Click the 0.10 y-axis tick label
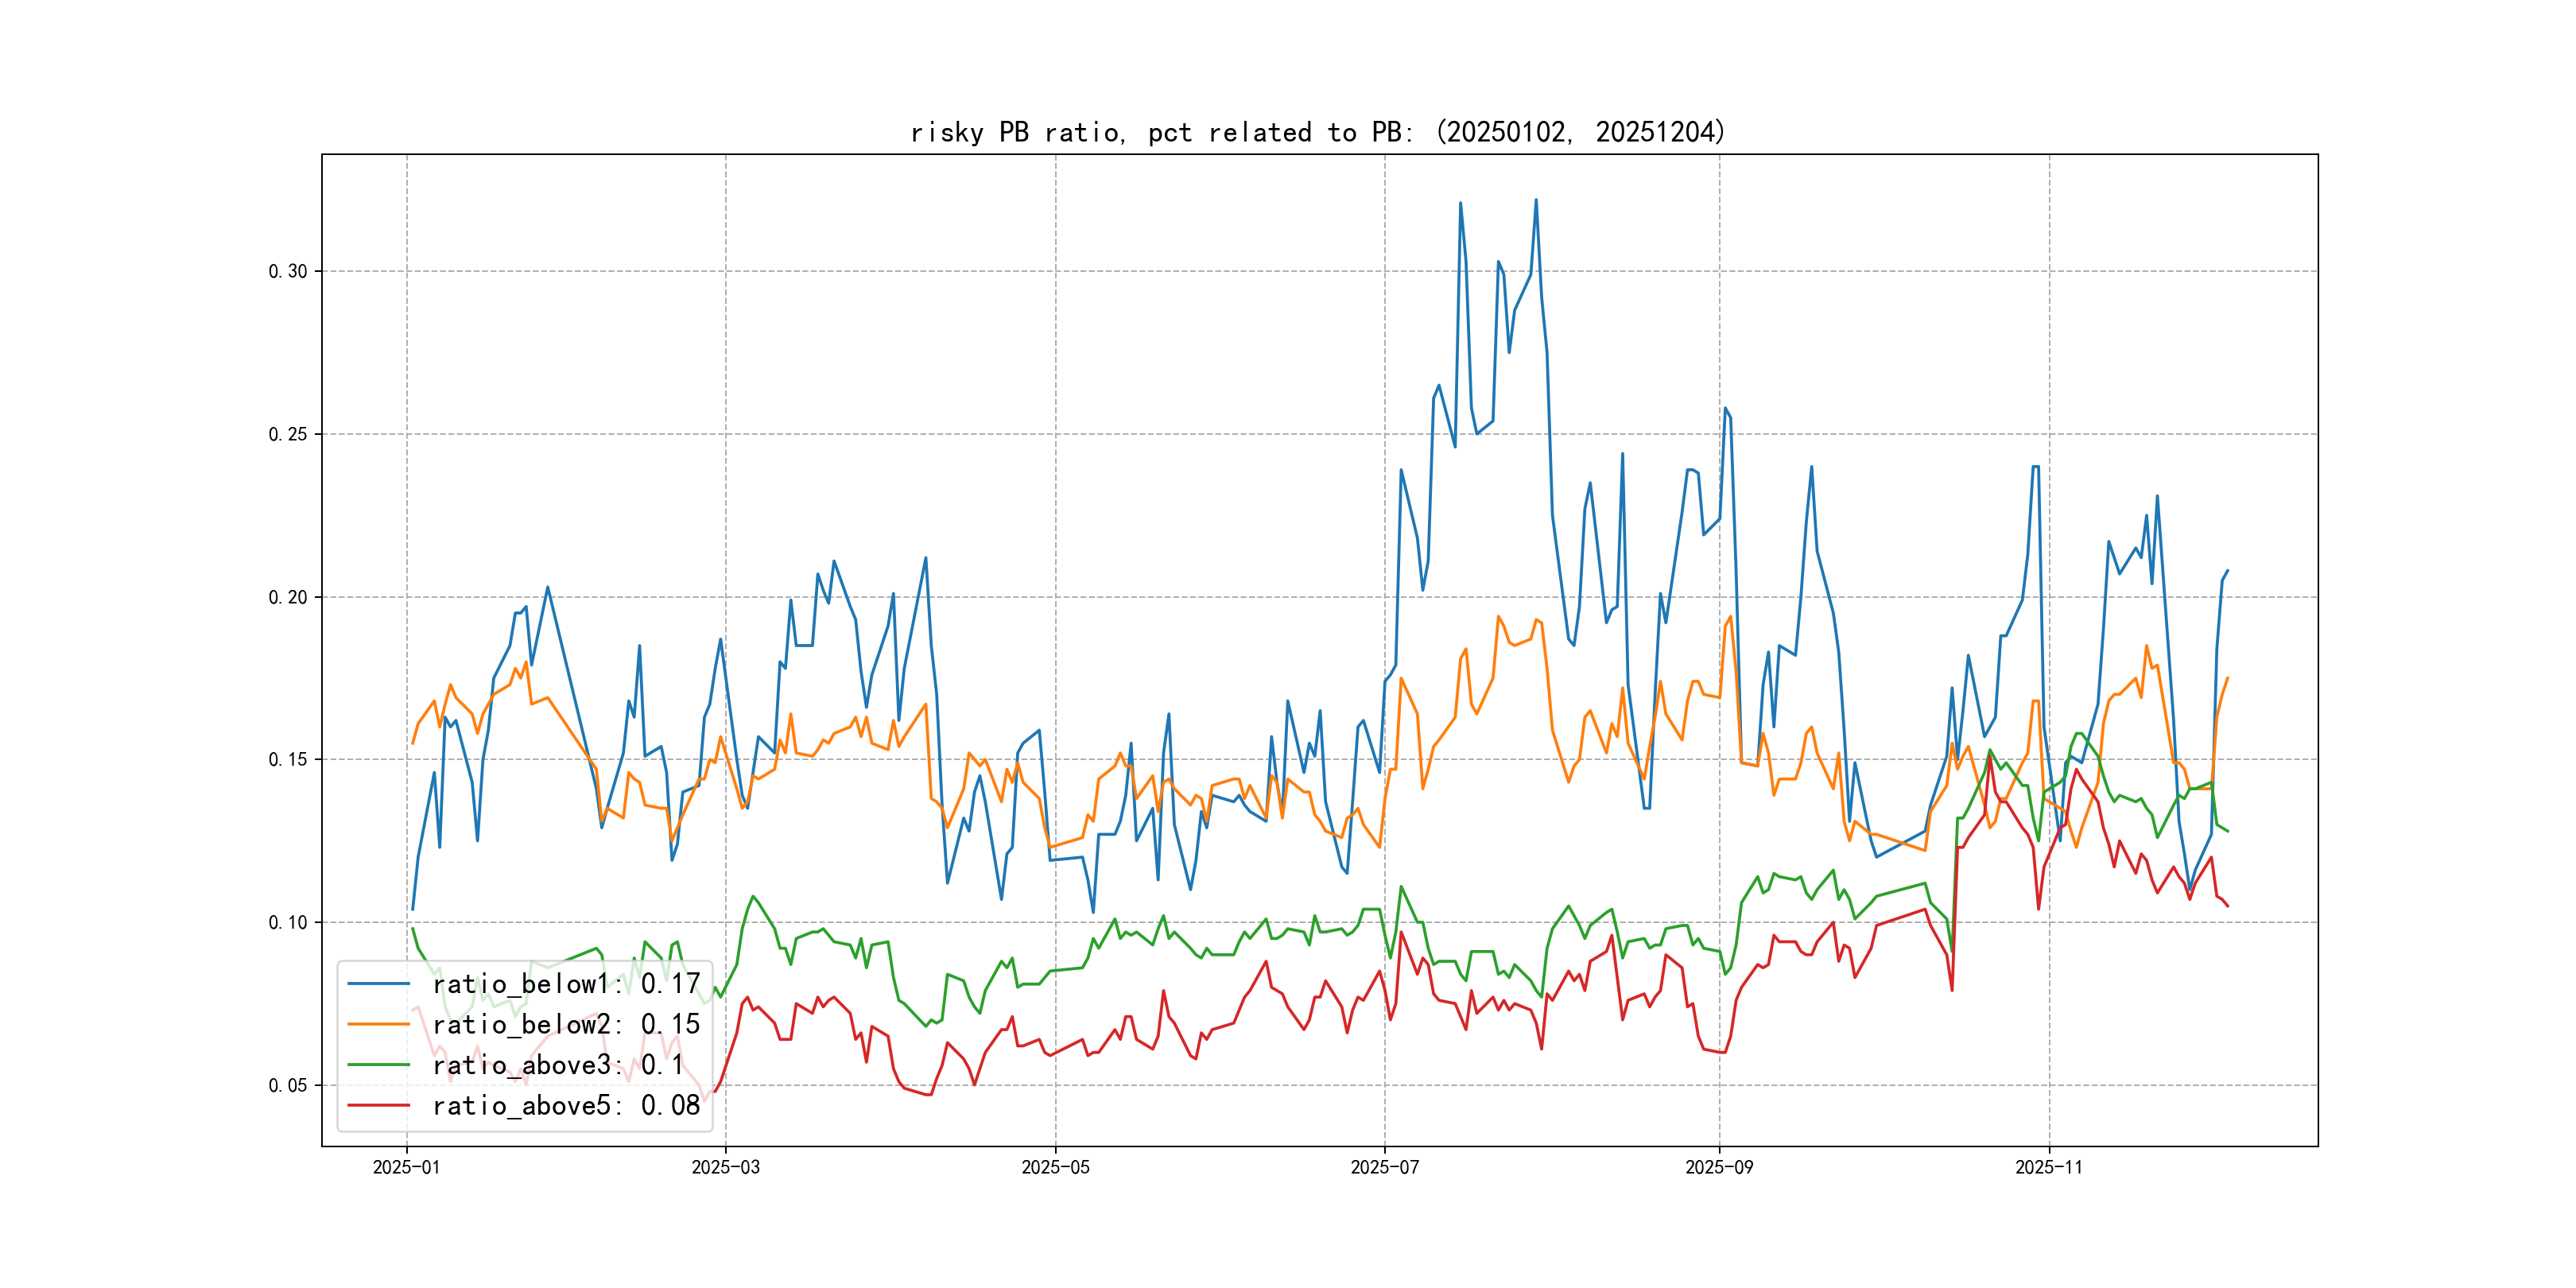 pos(288,922)
